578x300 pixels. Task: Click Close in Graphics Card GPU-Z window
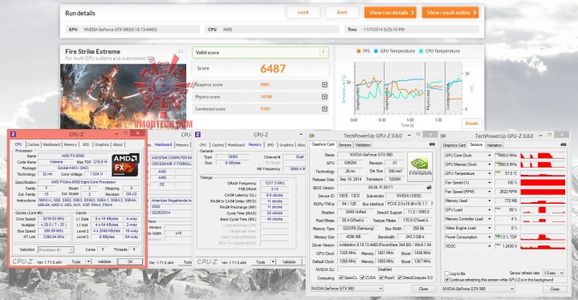(423, 289)
